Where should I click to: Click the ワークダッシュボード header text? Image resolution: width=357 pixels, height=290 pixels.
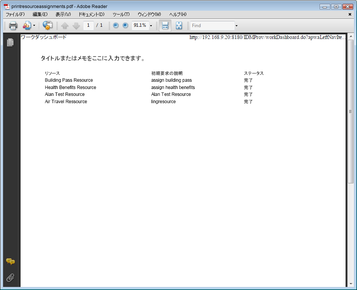coord(44,37)
